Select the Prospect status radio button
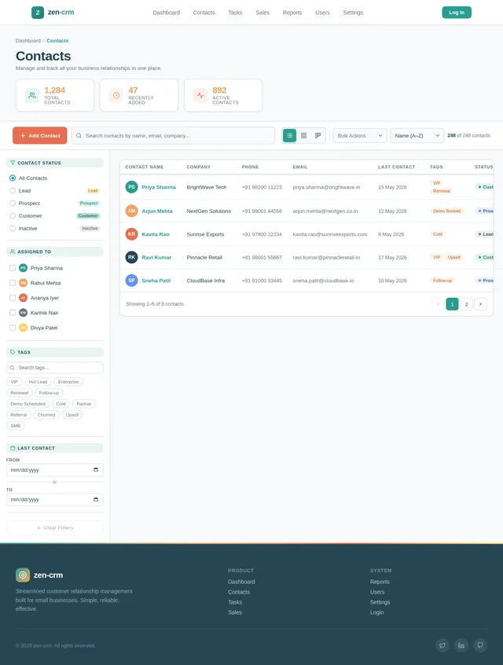 [x=13, y=203]
